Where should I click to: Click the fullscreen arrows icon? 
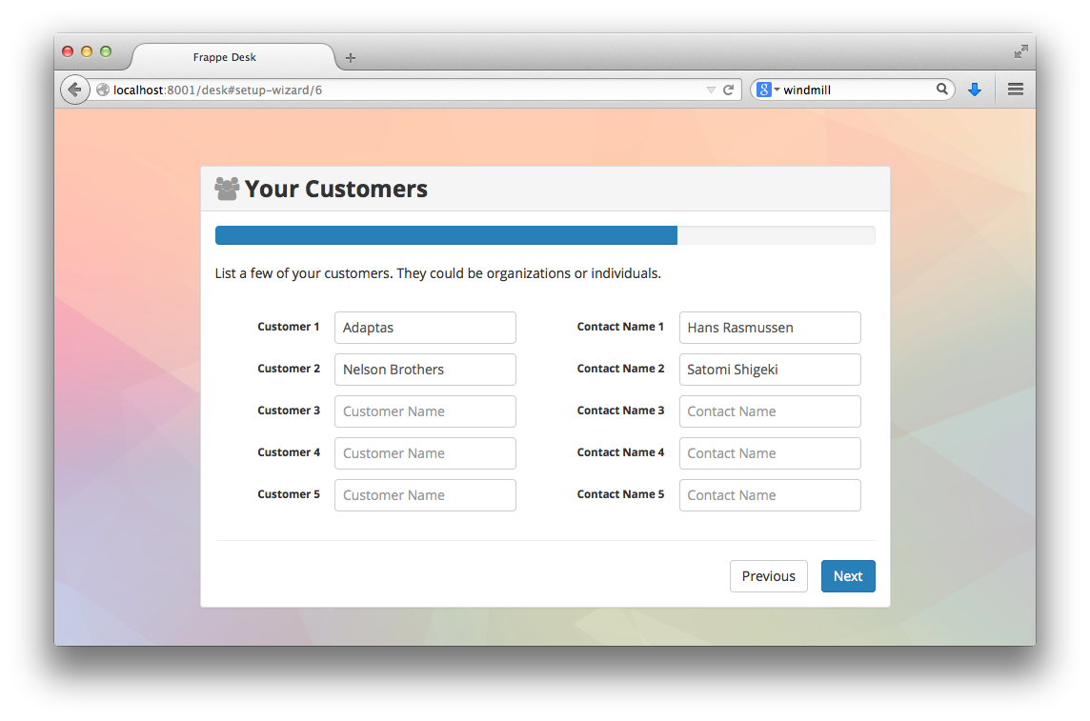1020,51
